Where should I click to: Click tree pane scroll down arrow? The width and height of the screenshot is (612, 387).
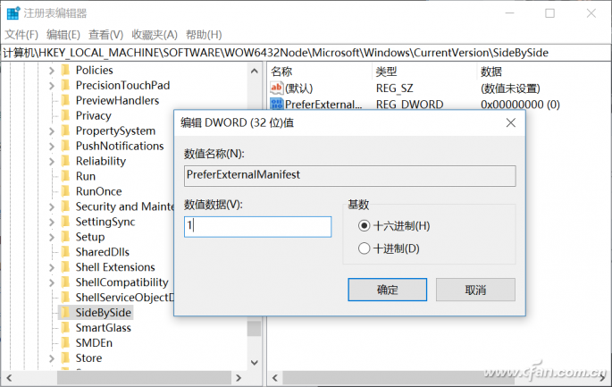click(255, 363)
